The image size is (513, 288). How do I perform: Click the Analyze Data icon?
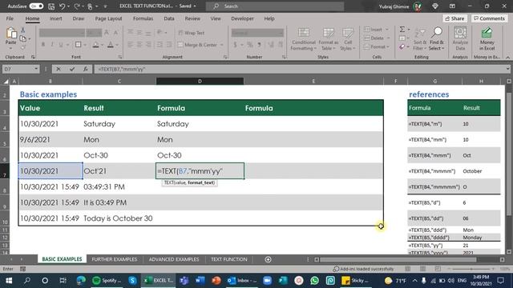pyautogui.click(x=460, y=39)
